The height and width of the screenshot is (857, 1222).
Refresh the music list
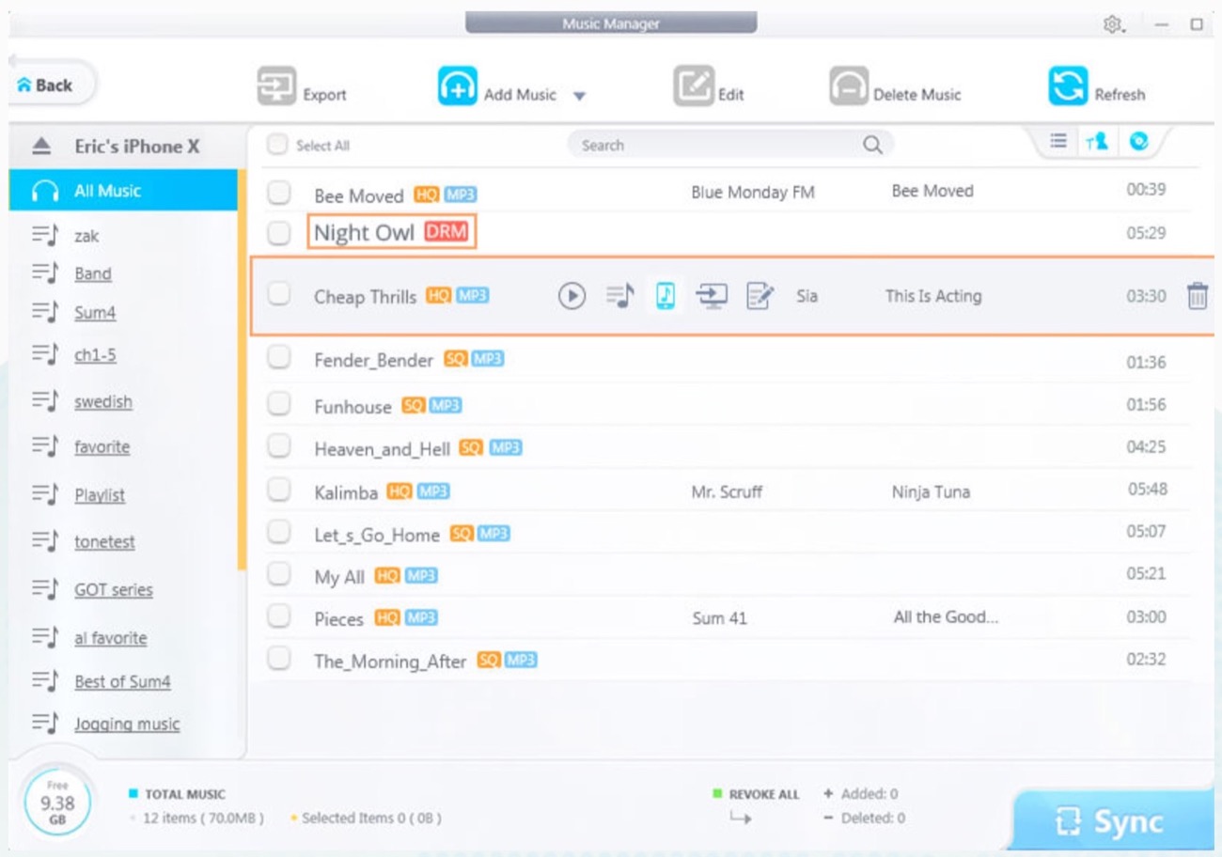(1068, 87)
